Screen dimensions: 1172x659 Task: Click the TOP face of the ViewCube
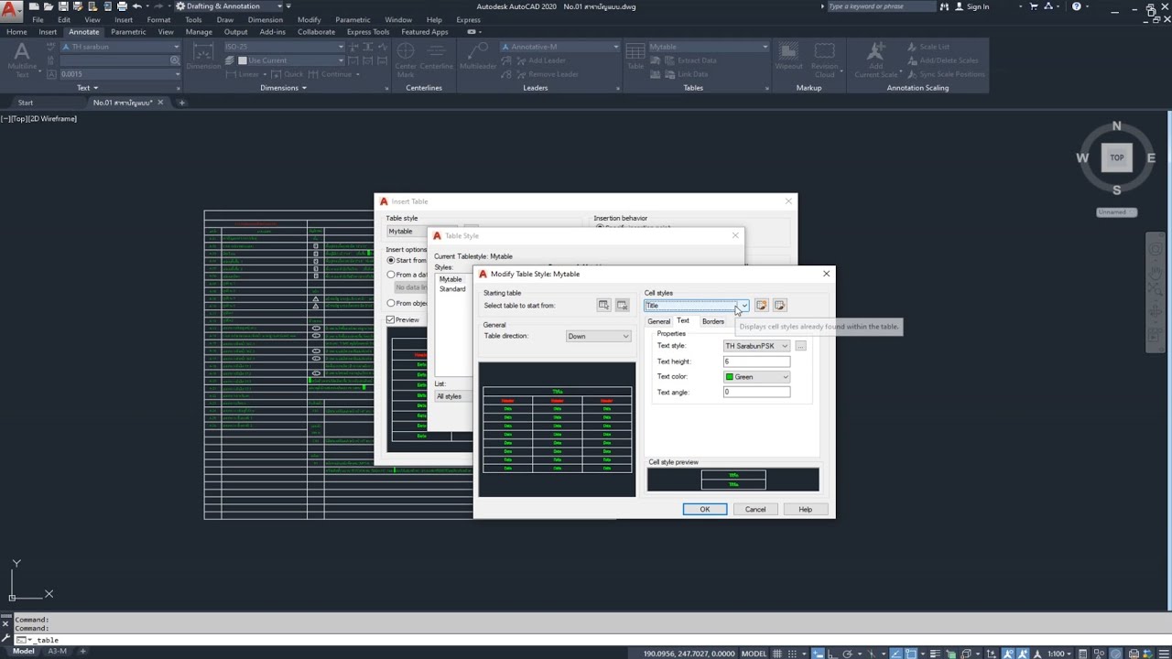(1116, 157)
